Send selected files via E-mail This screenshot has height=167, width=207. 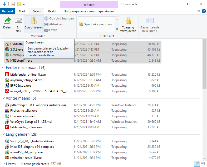click(18, 21)
